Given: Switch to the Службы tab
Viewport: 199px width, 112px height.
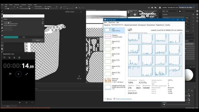Looking at the screenshot, I should click(x=167, y=25).
